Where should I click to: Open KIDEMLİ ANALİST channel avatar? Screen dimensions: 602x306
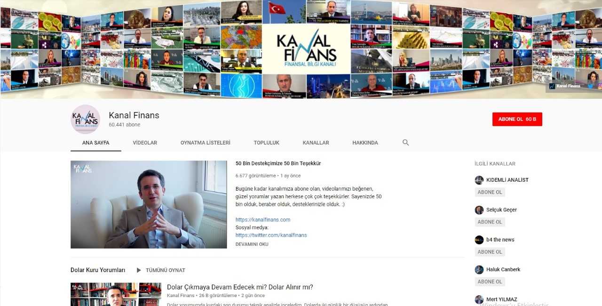(479, 180)
